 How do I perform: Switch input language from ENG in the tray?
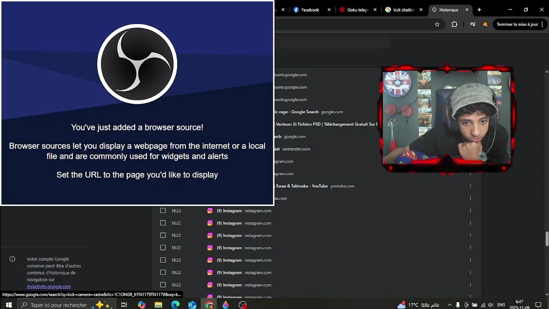tap(501, 305)
